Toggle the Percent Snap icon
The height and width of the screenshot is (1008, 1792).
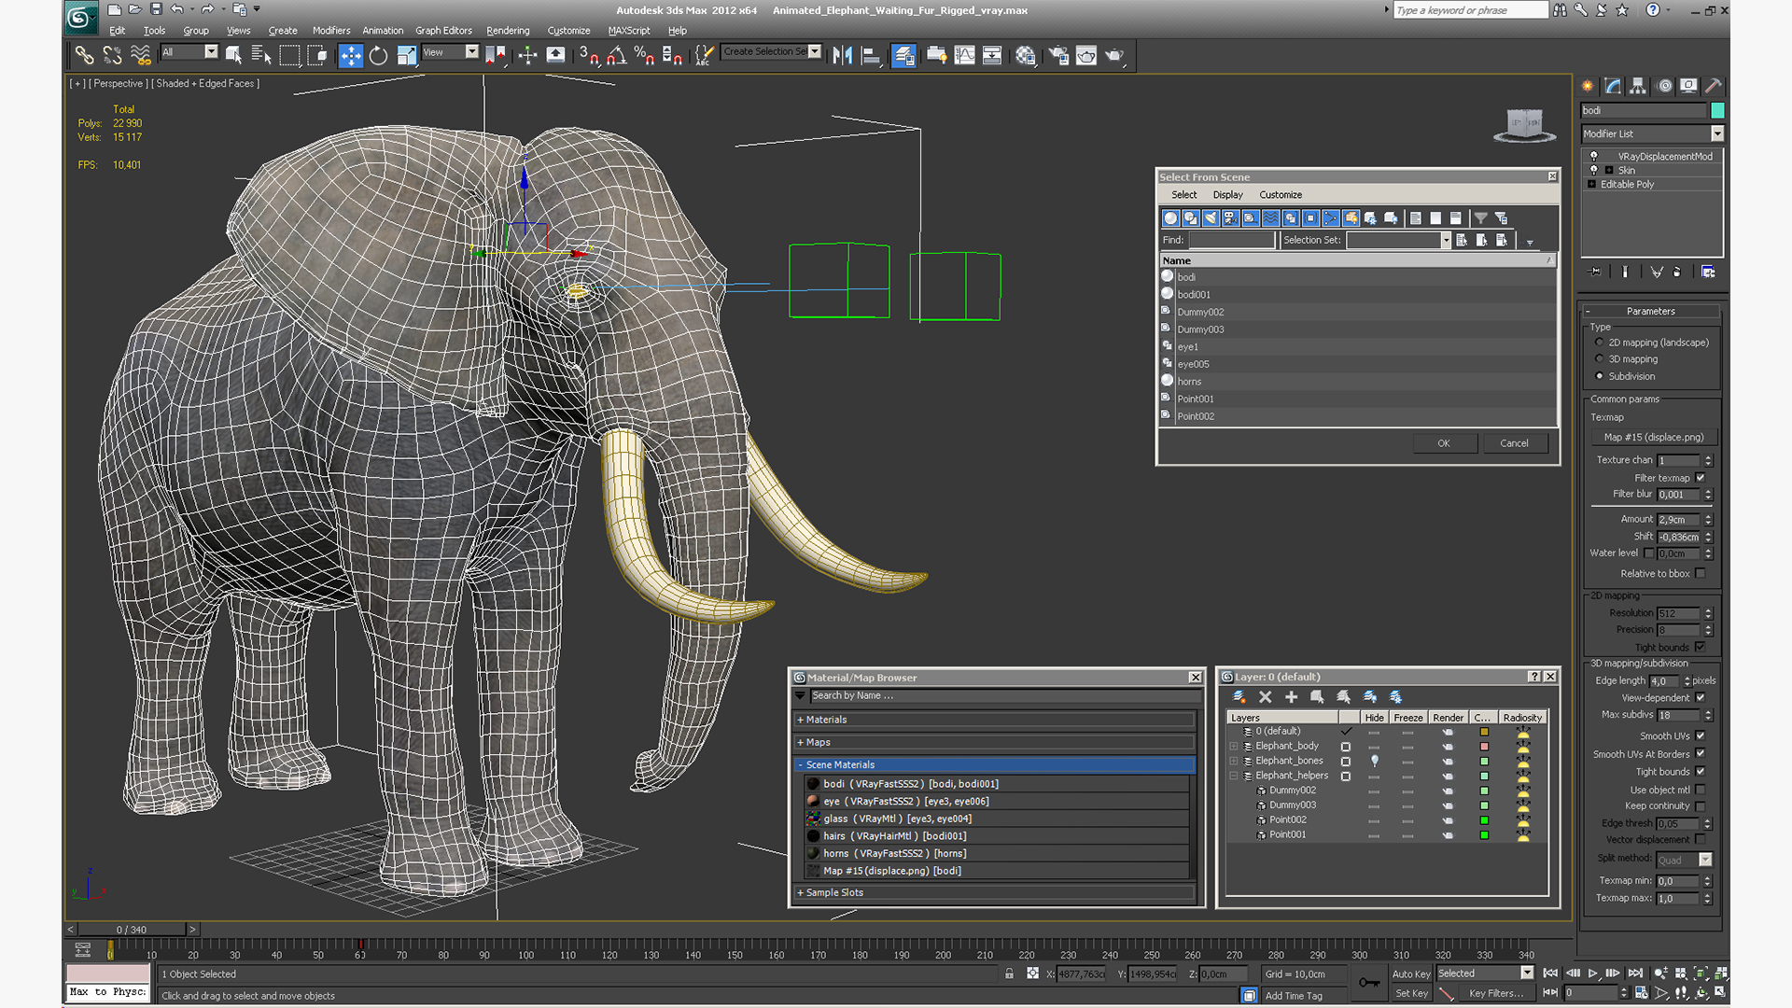coord(644,55)
